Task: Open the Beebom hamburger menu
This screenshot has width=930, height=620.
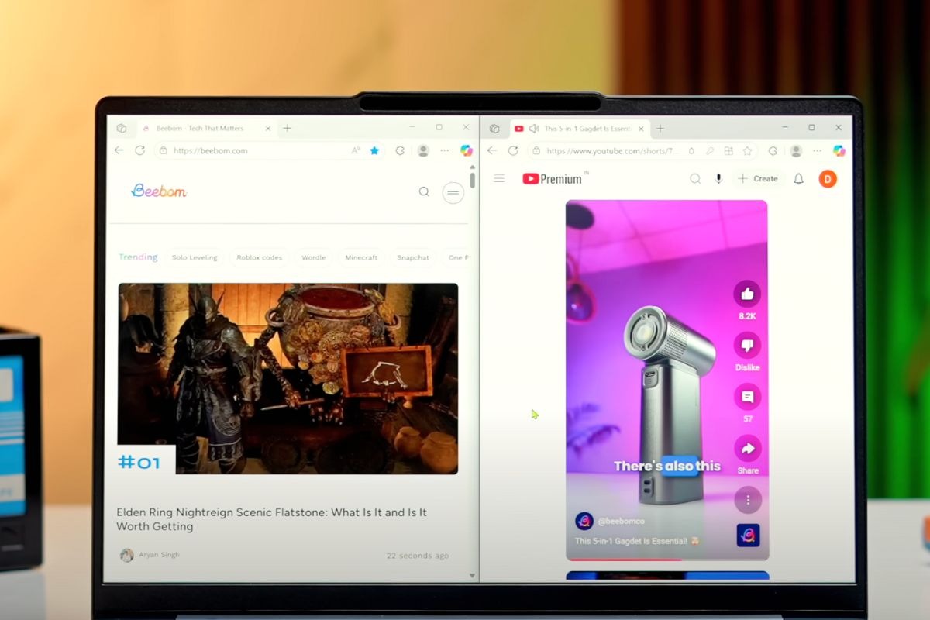Action: pos(453,192)
